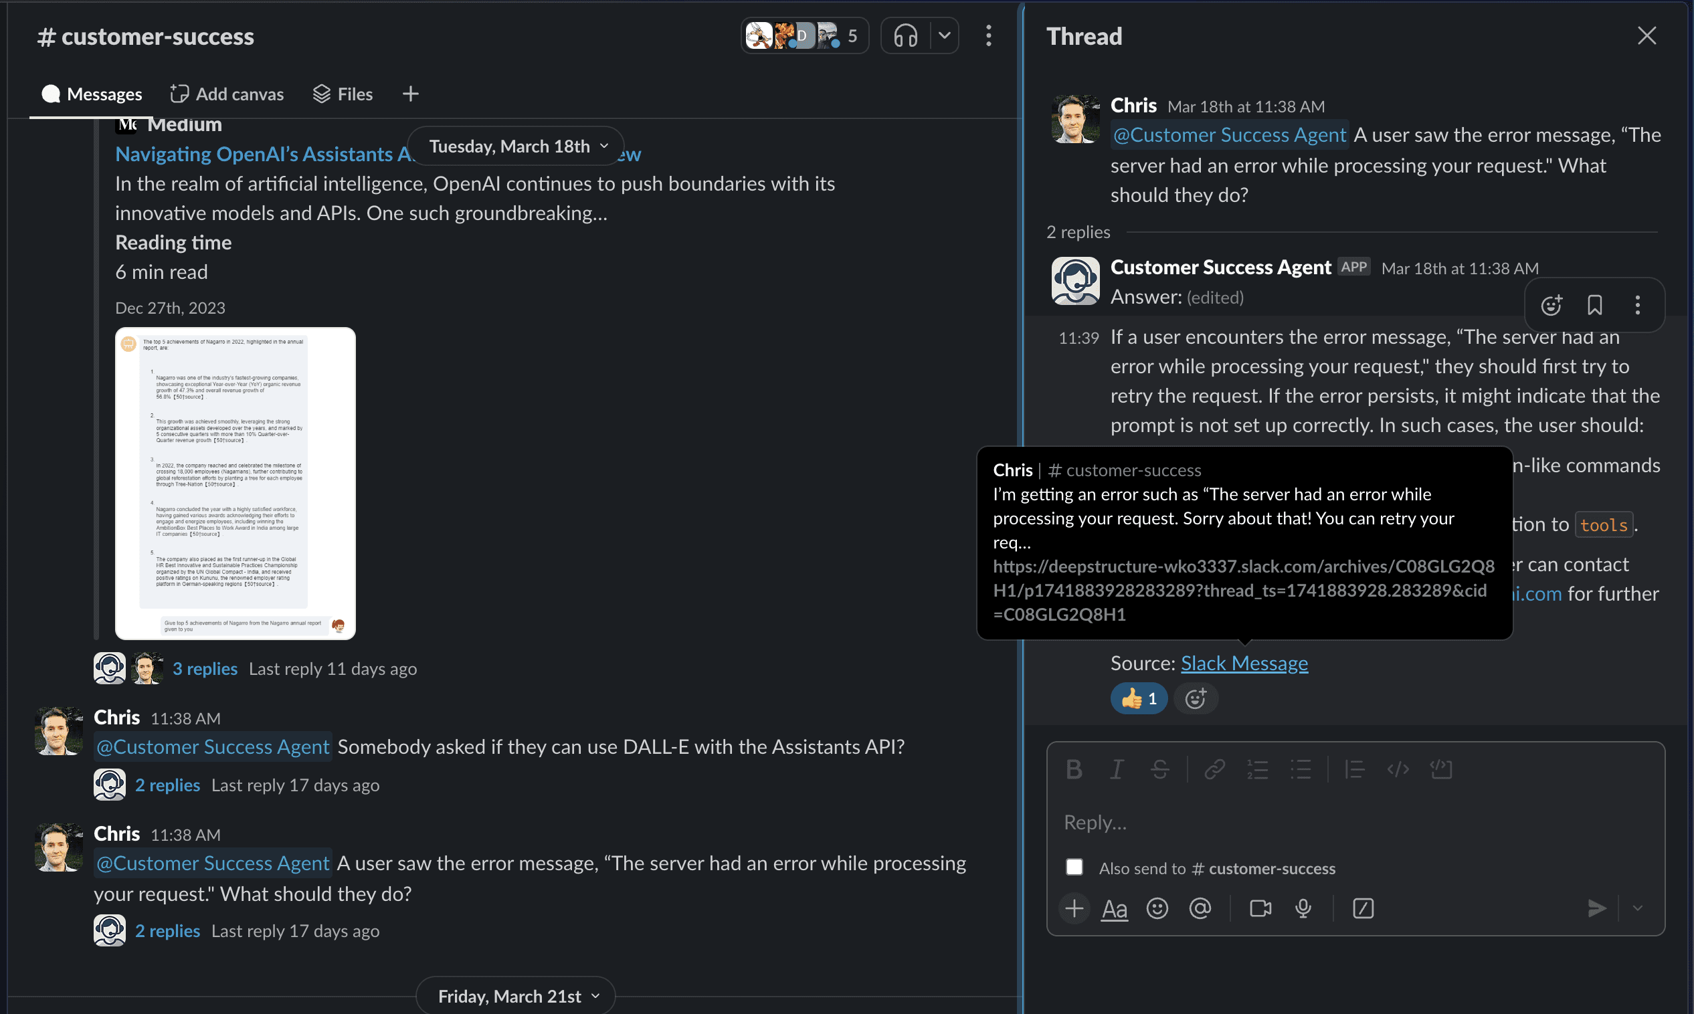Open the #customer-success channel details header

click(147, 36)
